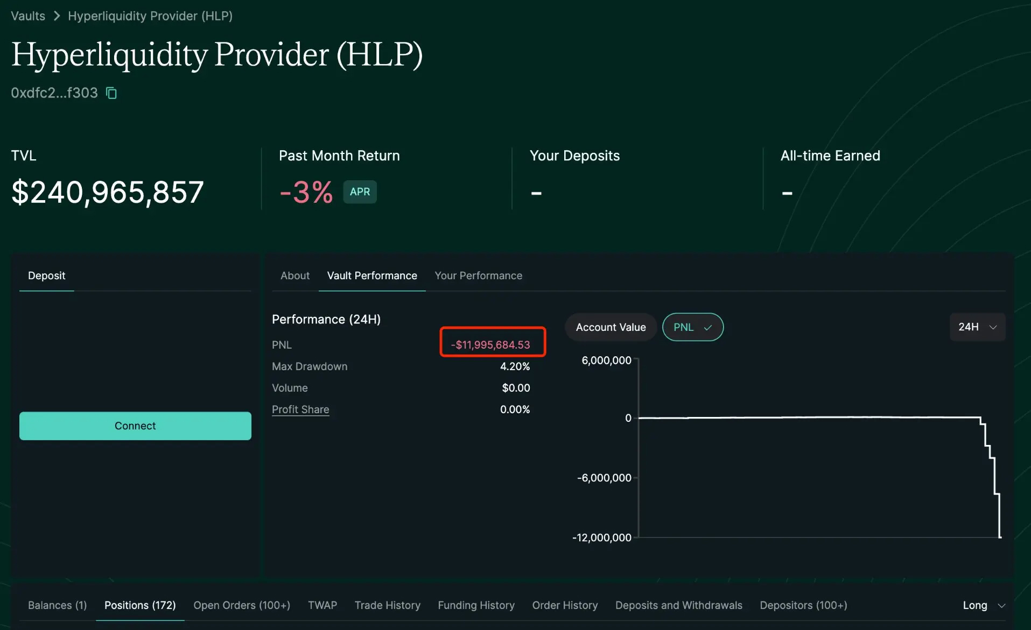Open the Balances (1) tab
The width and height of the screenshot is (1031, 630).
(x=57, y=605)
